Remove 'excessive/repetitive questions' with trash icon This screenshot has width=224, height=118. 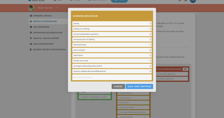click(150, 34)
